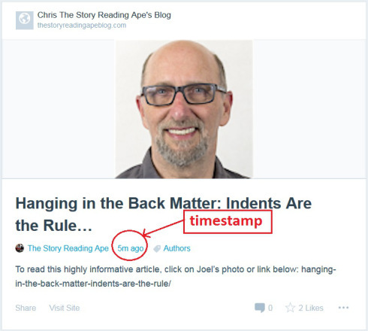Like the post with the star icon
Image resolution: width=368 pixels, height=331 pixels.
[x=290, y=308]
